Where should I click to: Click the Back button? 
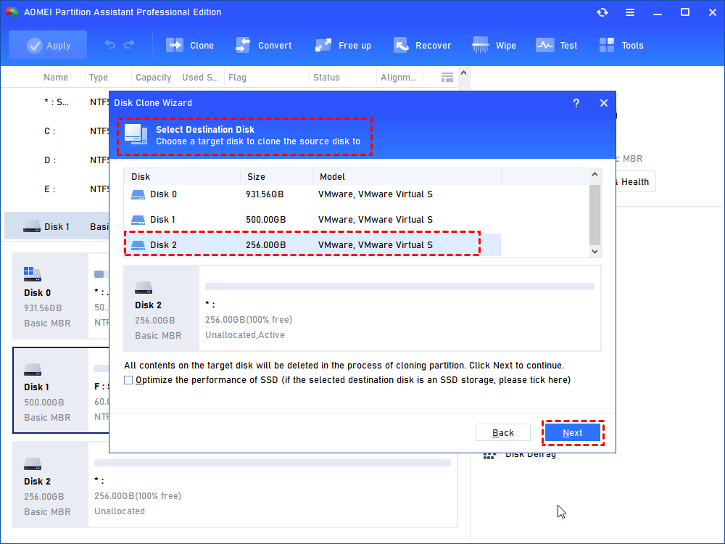click(x=503, y=432)
